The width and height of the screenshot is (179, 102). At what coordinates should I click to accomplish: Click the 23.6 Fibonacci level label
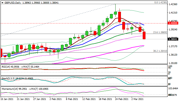160,32
